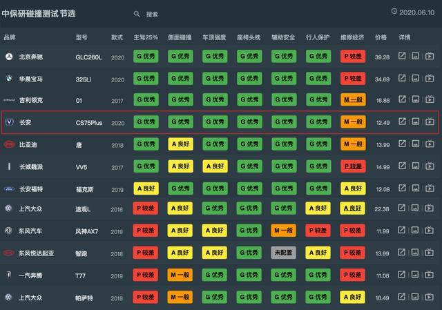Click the search magnifier icon
Image resolution: width=442 pixels, height=310 pixels.
(x=137, y=14)
